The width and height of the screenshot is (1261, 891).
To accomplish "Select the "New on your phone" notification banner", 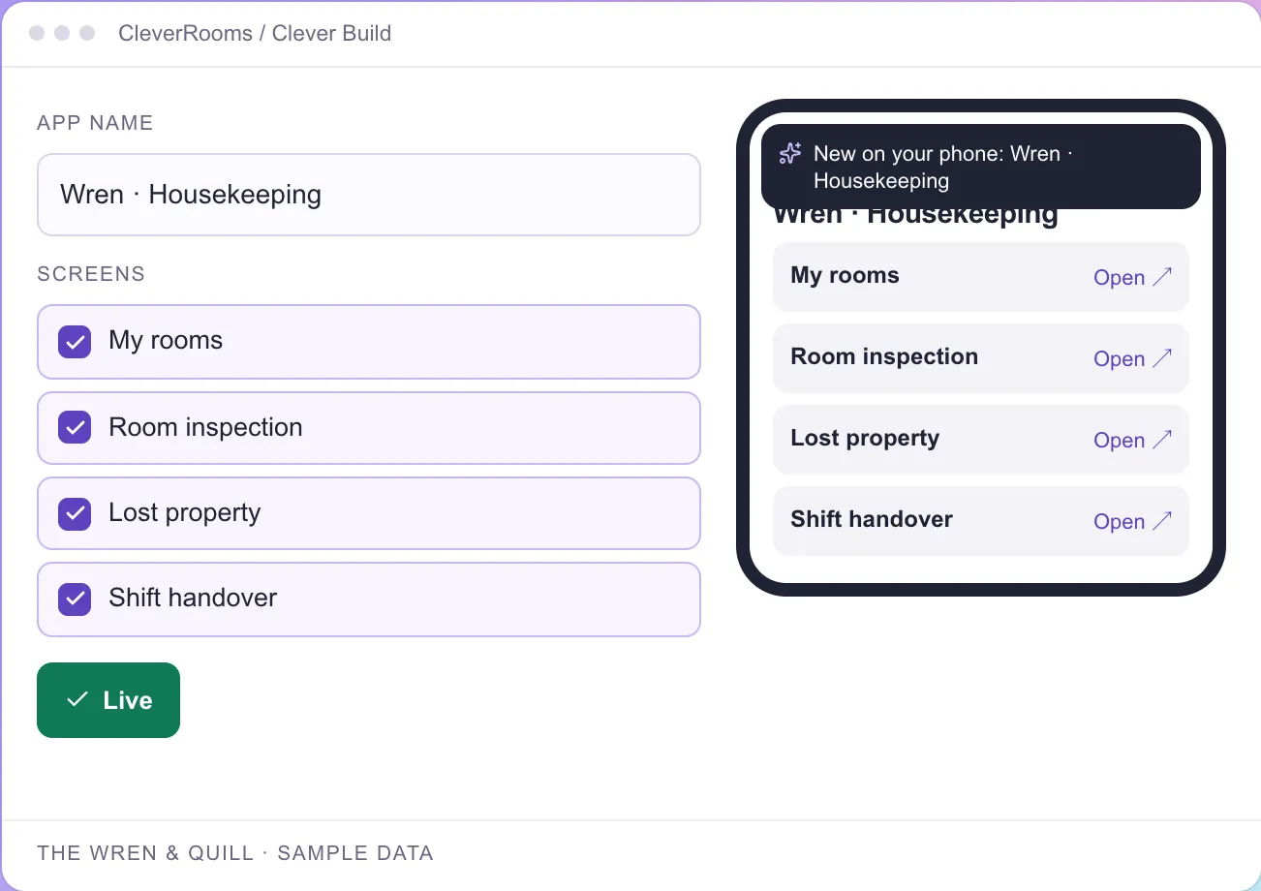I will click(x=981, y=167).
